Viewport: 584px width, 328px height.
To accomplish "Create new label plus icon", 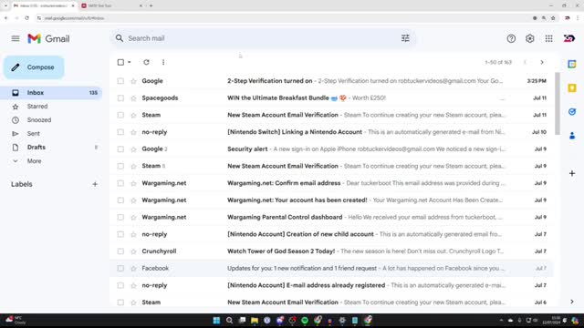I will point(95,184).
